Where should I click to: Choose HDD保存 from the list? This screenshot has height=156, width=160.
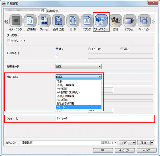click(79, 100)
